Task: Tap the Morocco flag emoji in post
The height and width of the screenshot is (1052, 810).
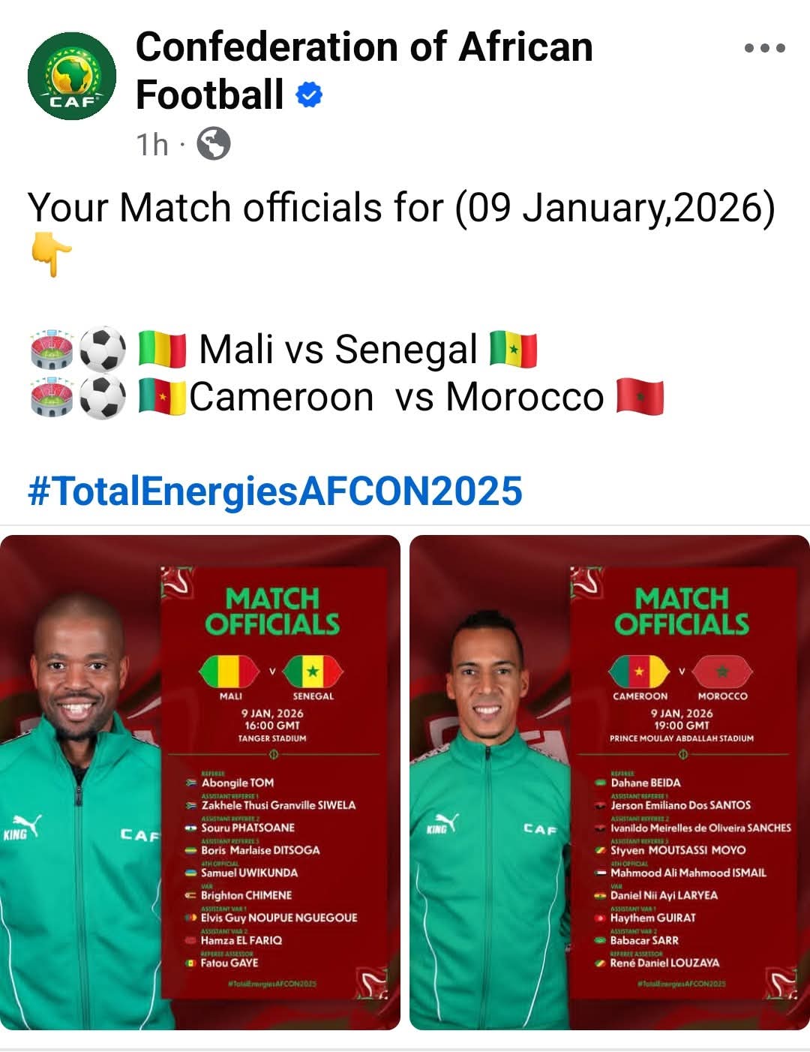Action: 640,397
